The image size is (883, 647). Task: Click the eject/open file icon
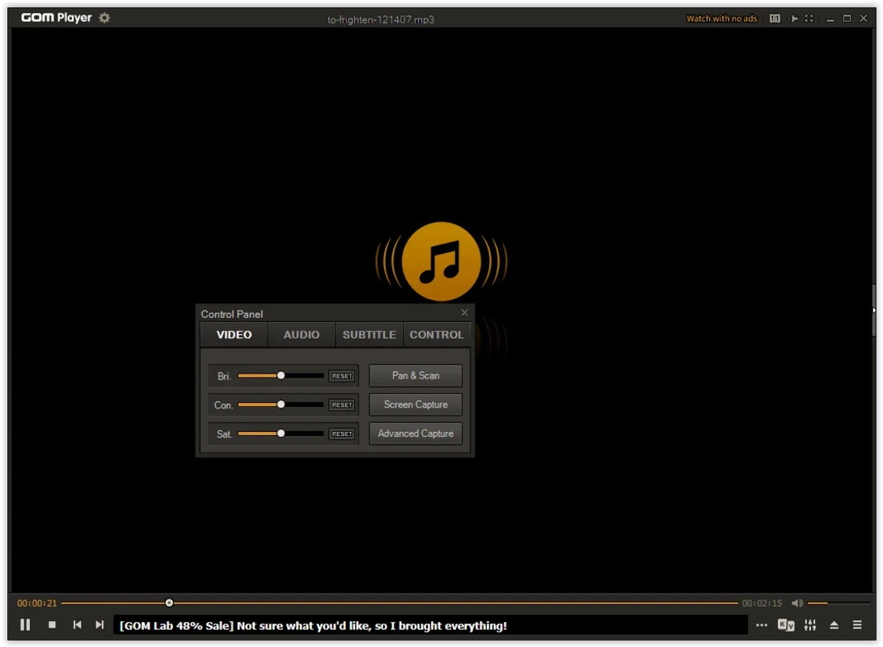(834, 624)
